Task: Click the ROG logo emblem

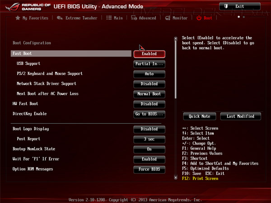Action: (x=13, y=7)
